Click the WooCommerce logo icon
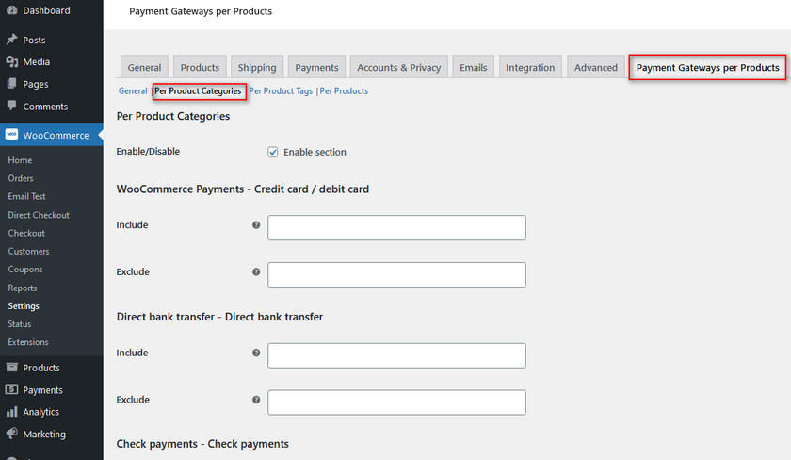791x460 pixels. [11, 135]
